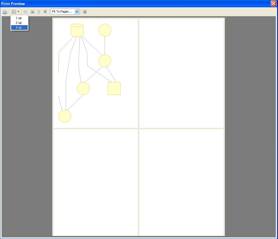Open the Fit To Pages combo box
The height and width of the screenshot is (239, 278).
(x=65, y=11)
